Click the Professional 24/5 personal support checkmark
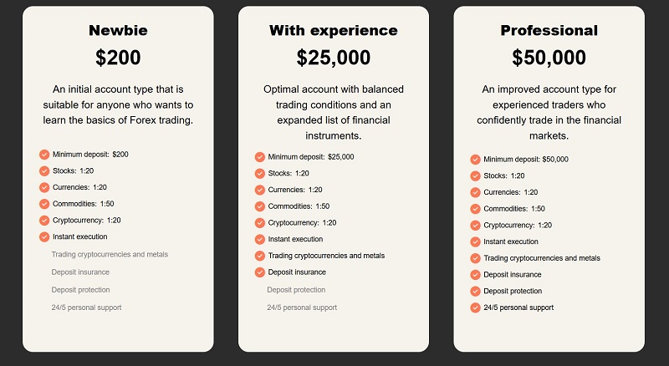669x366 pixels. (475, 308)
